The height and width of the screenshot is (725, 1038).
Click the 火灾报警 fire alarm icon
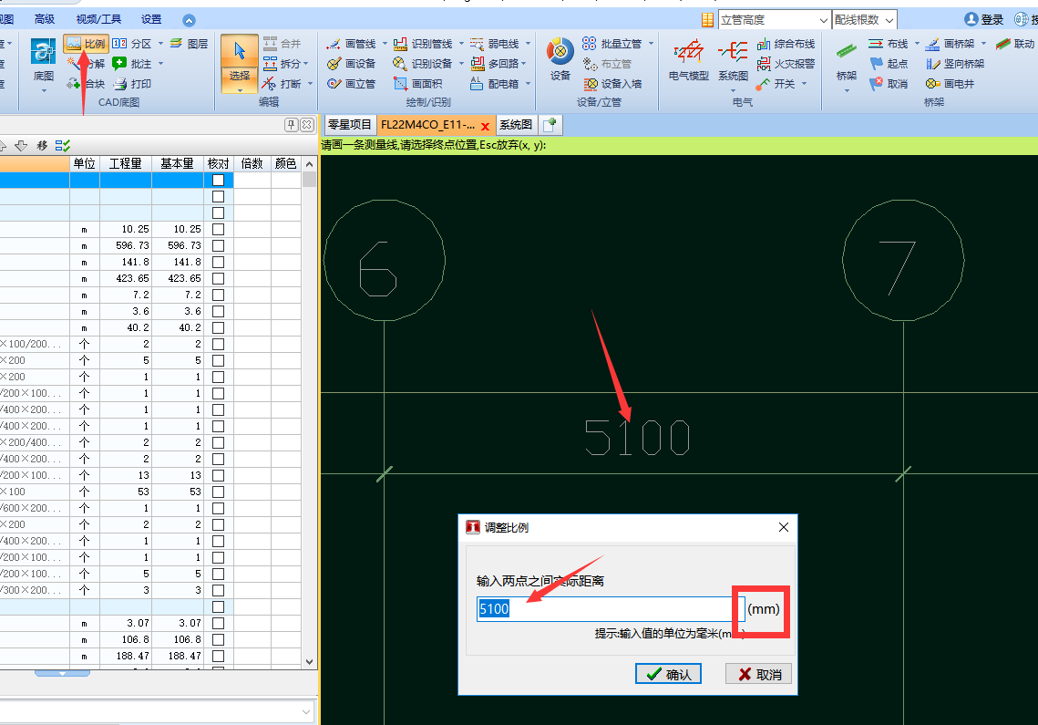(x=786, y=64)
